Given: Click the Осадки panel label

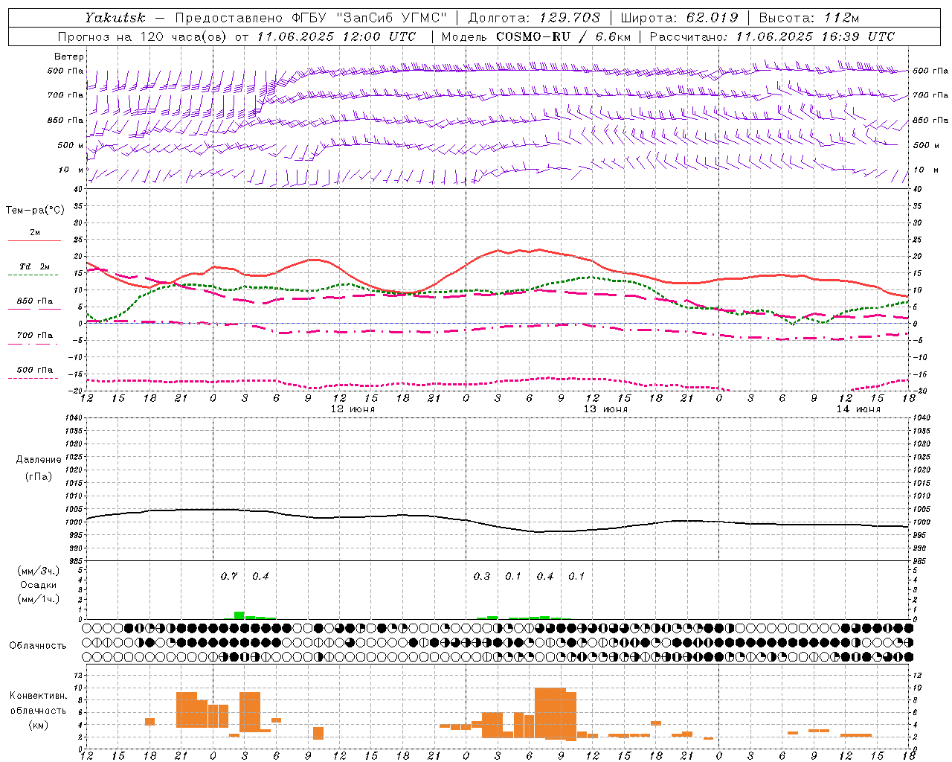Looking at the screenshot, I should 38,585.
